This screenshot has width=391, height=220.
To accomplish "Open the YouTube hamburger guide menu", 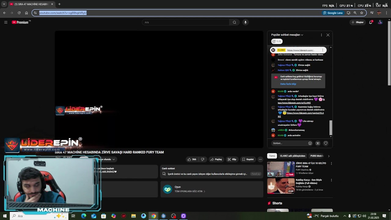I will click(5, 22).
